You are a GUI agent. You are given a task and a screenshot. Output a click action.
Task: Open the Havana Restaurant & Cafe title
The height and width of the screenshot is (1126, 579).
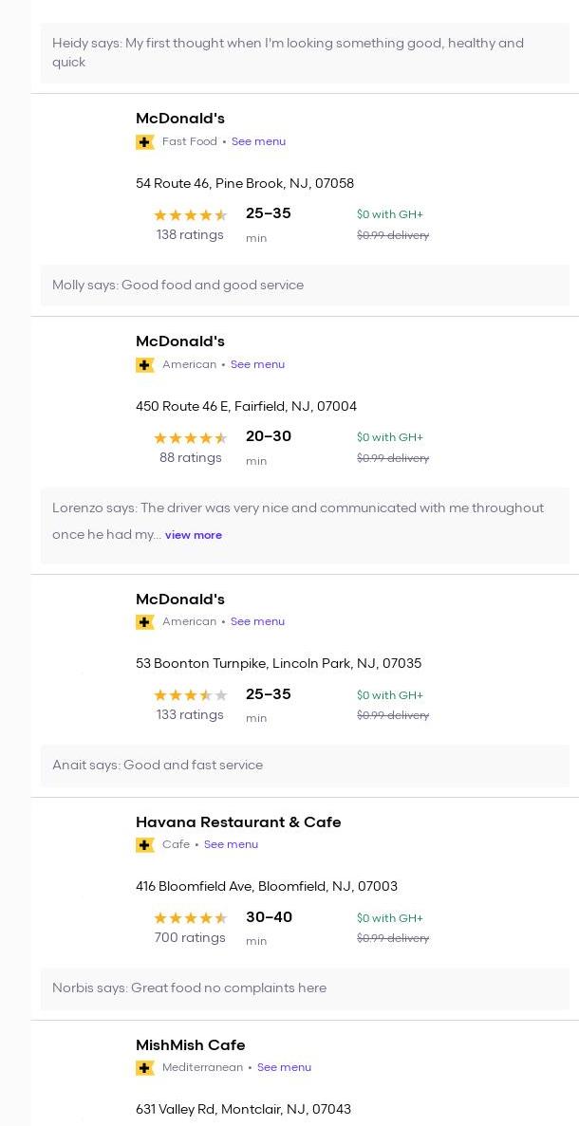238,822
